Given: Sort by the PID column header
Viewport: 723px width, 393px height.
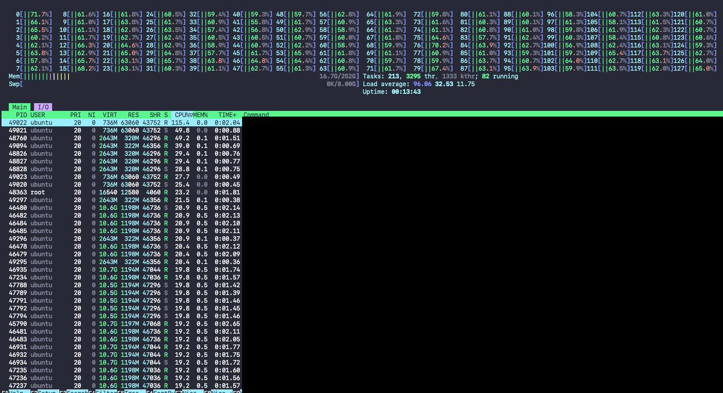Looking at the screenshot, I should tap(21, 114).
